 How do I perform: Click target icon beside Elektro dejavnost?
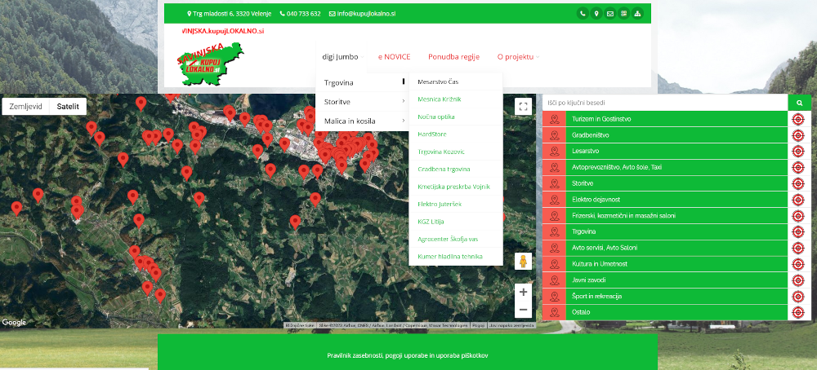(797, 200)
